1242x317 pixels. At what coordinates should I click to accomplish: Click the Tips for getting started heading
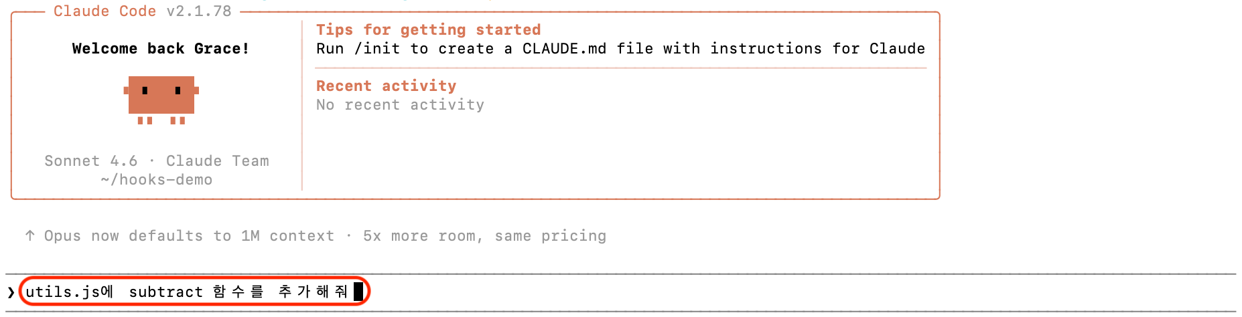[428, 30]
